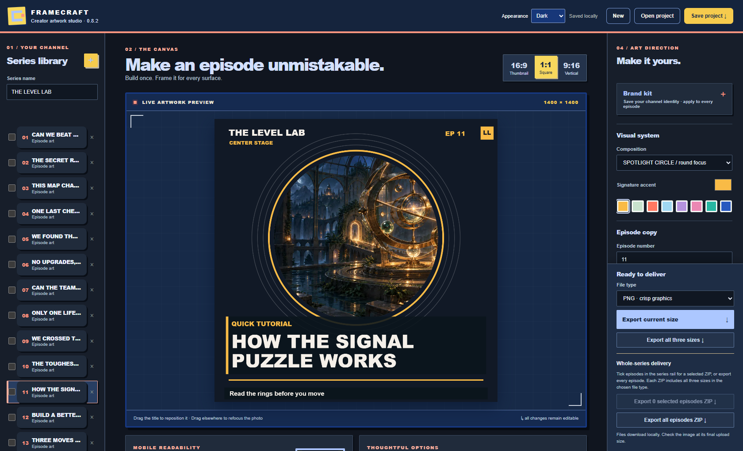Open the Appearance dropdown set to Dark
The image size is (743, 451).
[x=548, y=16]
